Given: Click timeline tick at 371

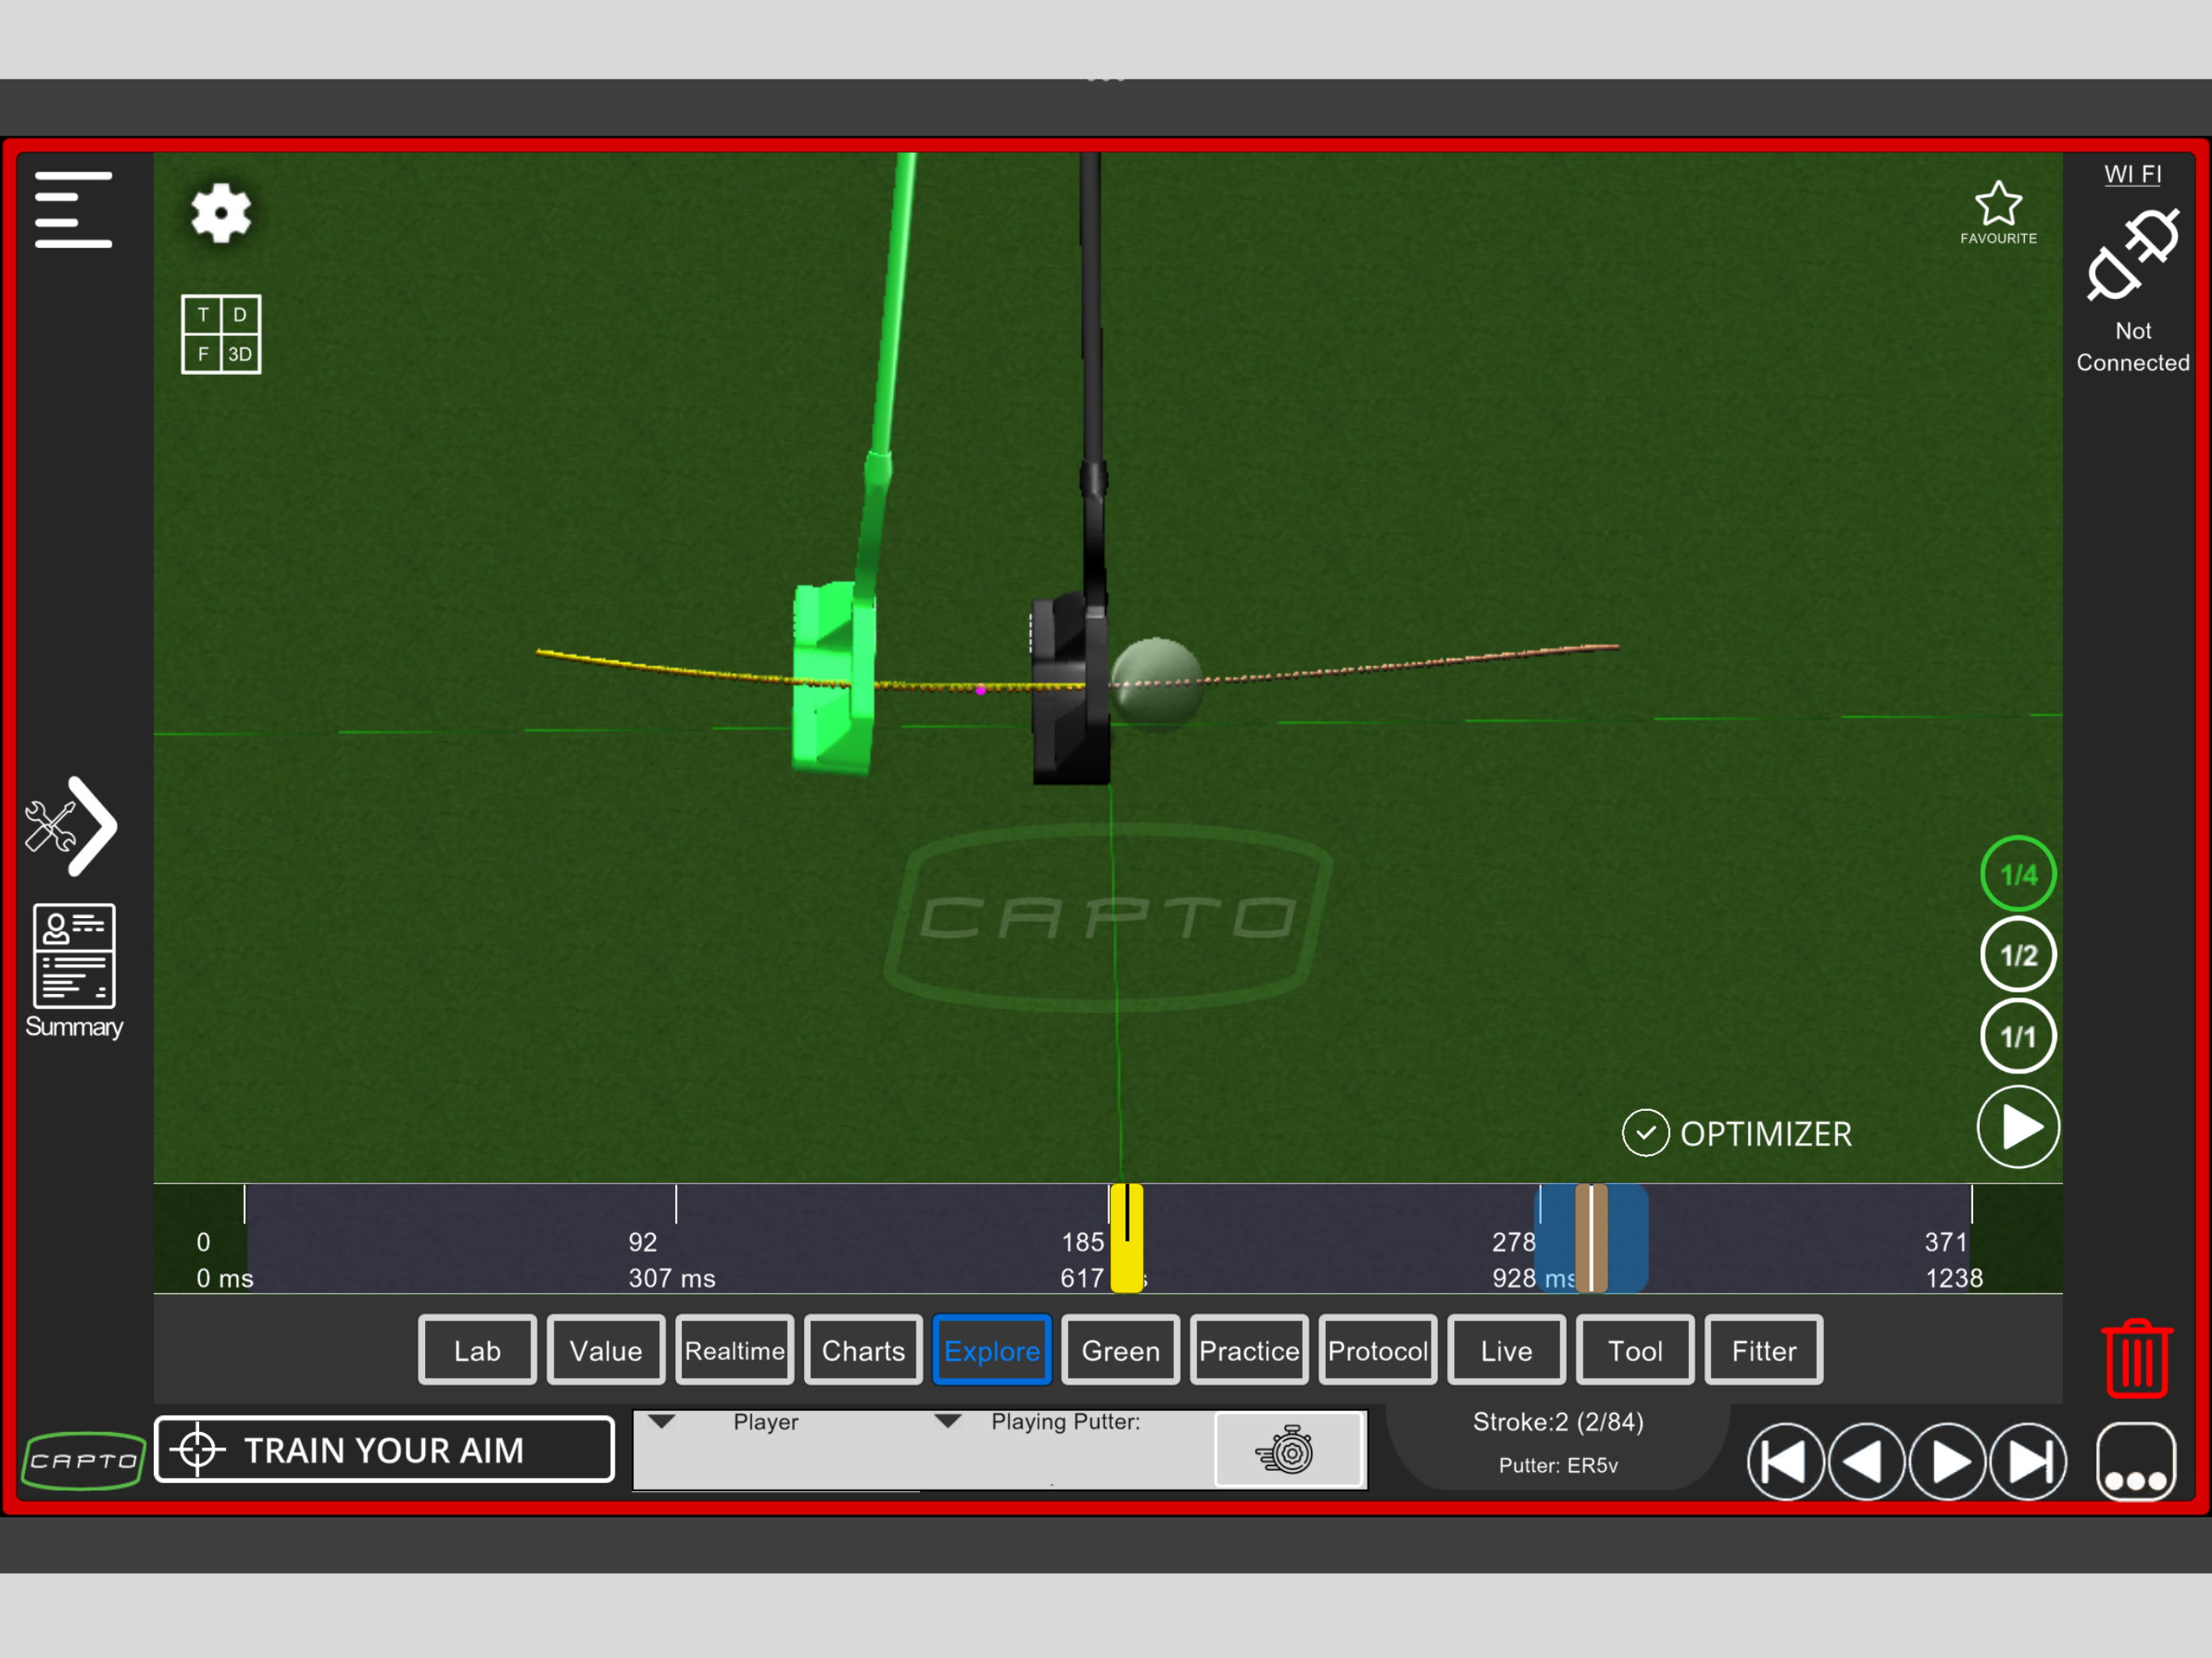Looking at the screenshot, I should tap(1971, 1204).
